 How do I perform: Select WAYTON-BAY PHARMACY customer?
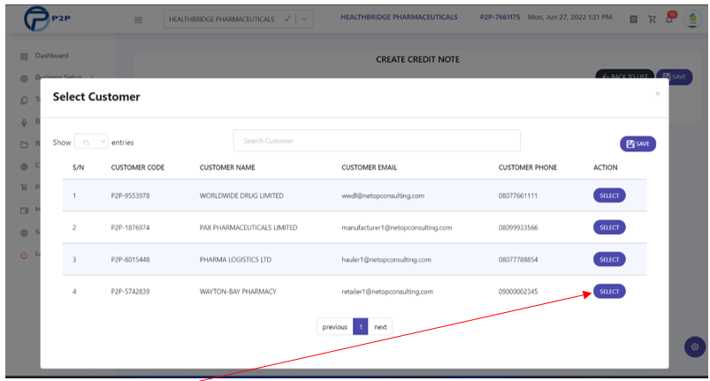[x=609, y=292]
